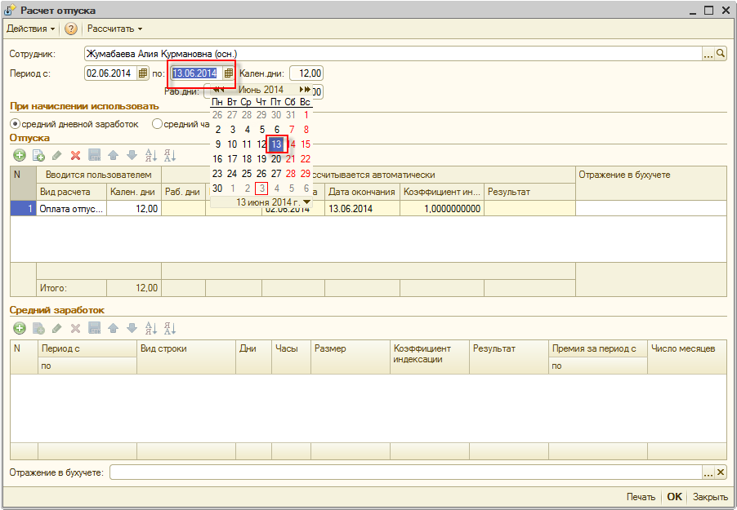
Task: Copy row icon in Отпуска toolbar
Action: 38,155
